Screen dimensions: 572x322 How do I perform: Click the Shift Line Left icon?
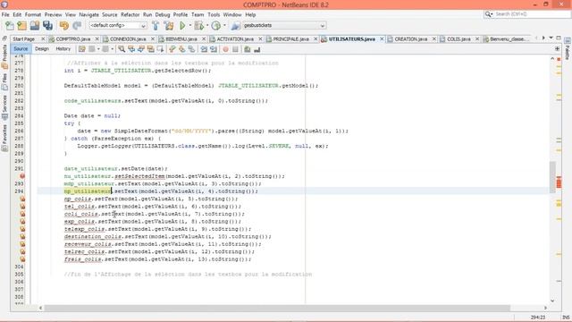coord(204,49)
